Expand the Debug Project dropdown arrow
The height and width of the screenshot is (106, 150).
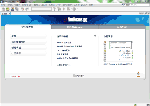pyautogui.click(x=71, y=9)
